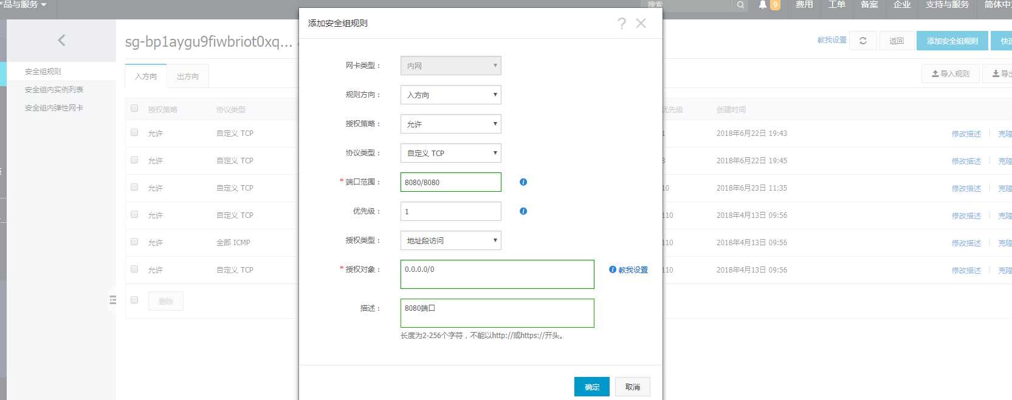Check the 全部 ICMP rule row checkbox

(x=134, y=242)
